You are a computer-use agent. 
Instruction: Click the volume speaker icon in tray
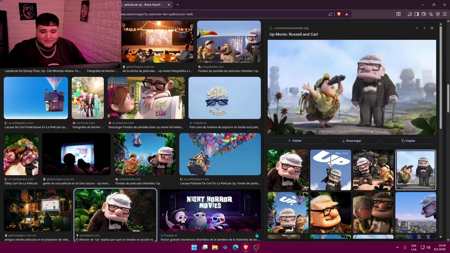tap(428, 247)
